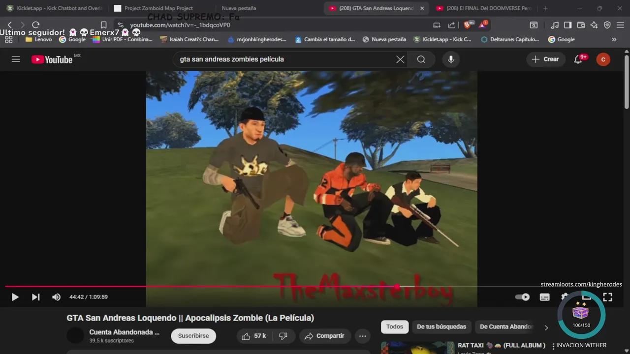Screen dimensions: 630x354
Task: Open the Unir PDF bookmark
Action: pyautogui.click(x=122, y=39)
